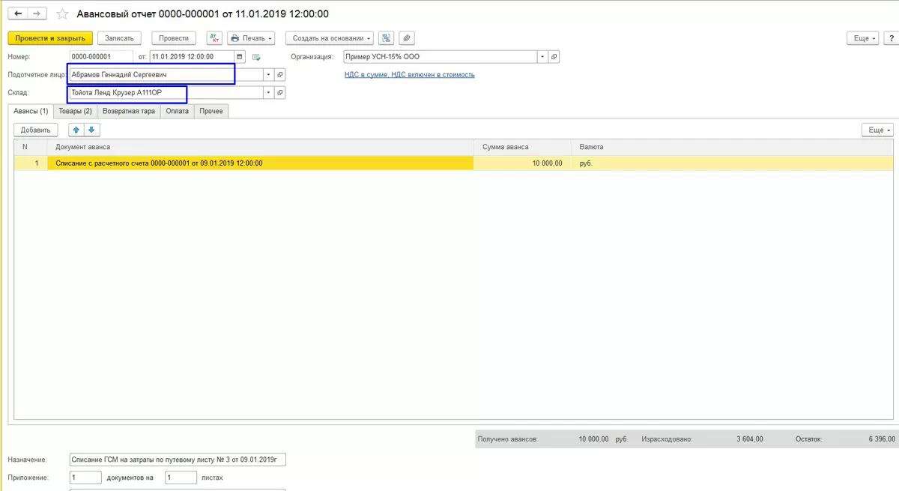Click листах sheets count field
The image size is (899, 491).
pyautogui.click(x=181, y=477)
